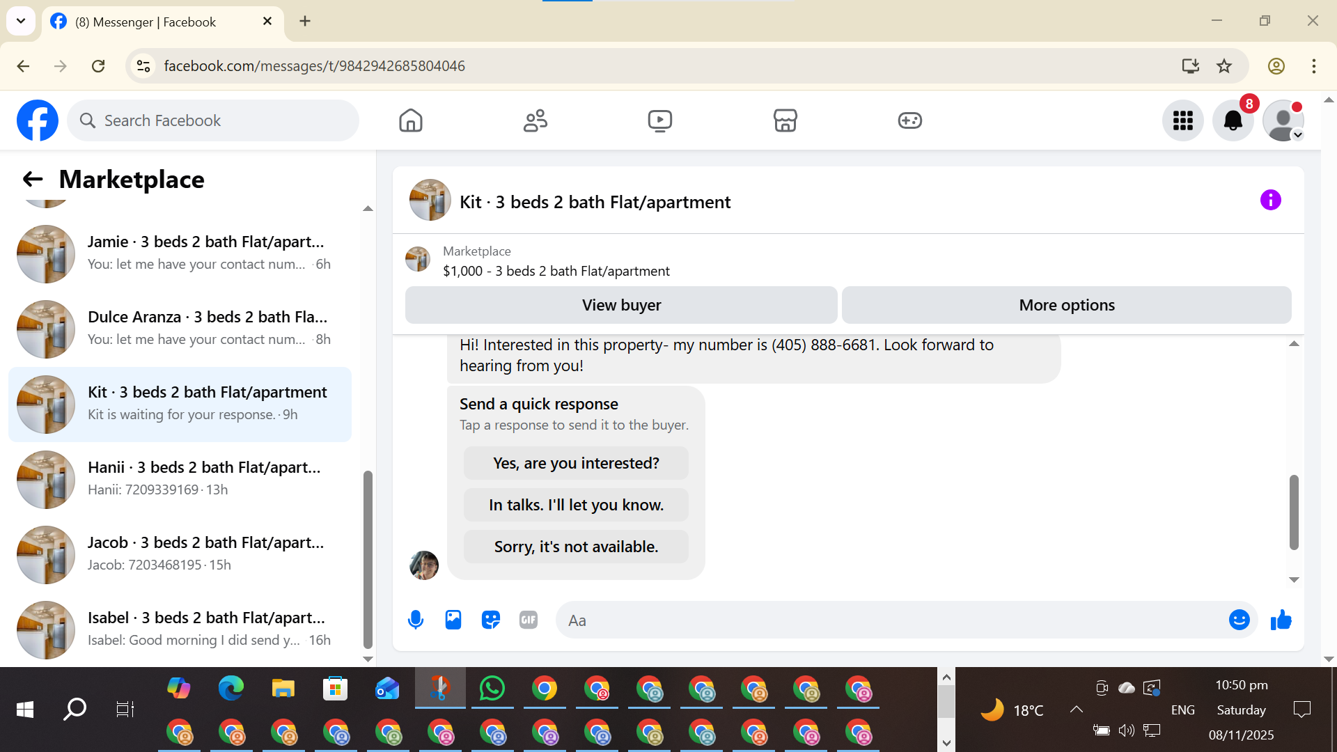Open account profile dropdown menu
1337x752 pixels.
(x=1283, y=121)
